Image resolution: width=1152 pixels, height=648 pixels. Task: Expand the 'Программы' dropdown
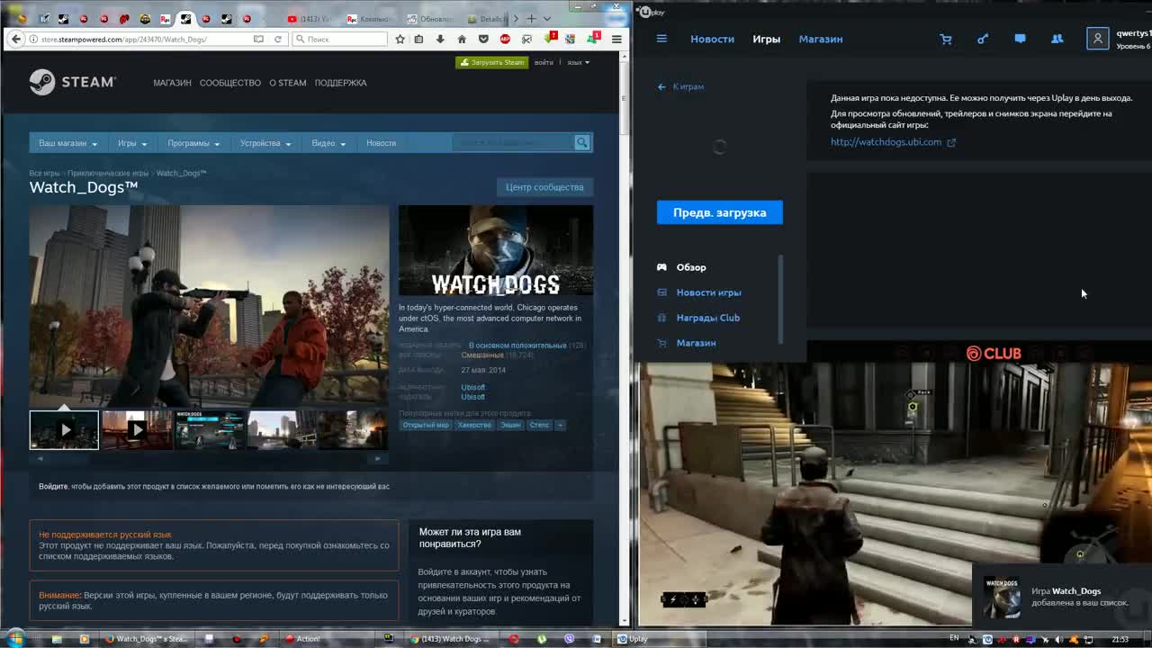193,143
